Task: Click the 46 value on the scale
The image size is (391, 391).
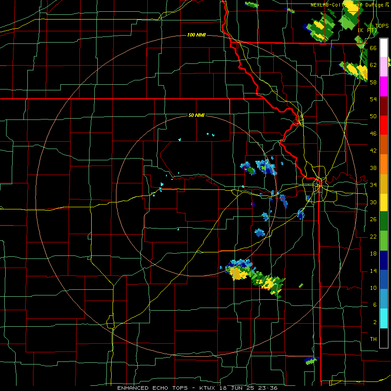Action: point(373,134)
